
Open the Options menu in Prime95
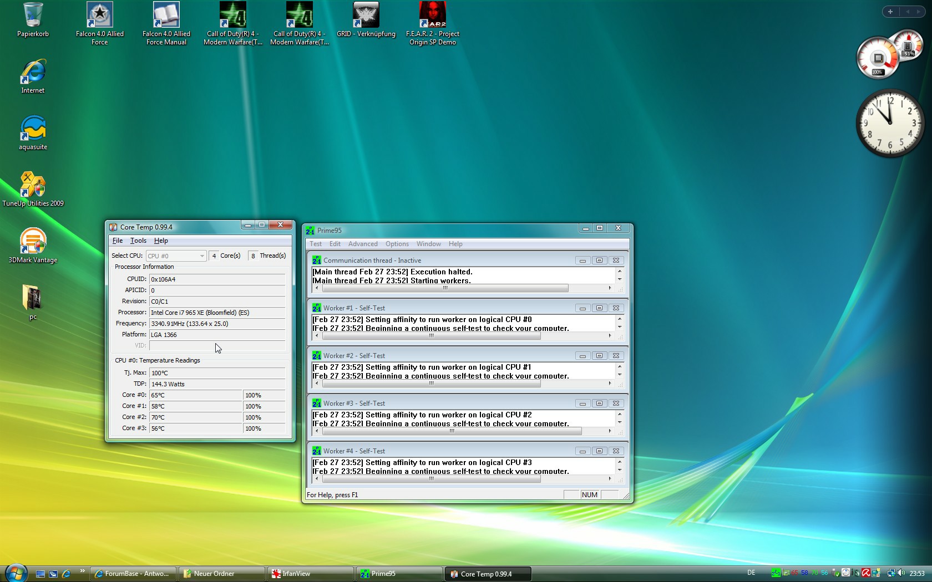click(x=397, y=244)
